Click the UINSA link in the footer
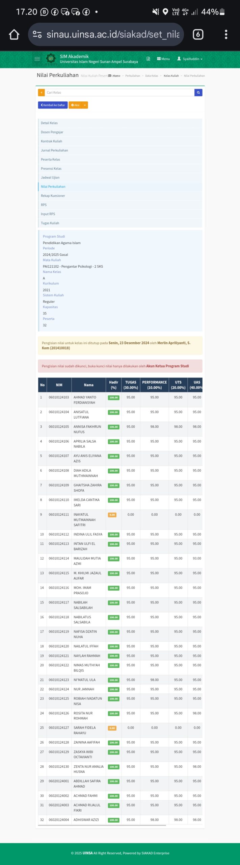This screenshot has width=240, height=865. [x=88, y=853]
